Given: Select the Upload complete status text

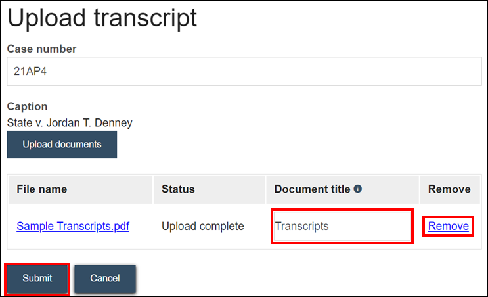Looking at the screenshot, I should tap(203, 226).
